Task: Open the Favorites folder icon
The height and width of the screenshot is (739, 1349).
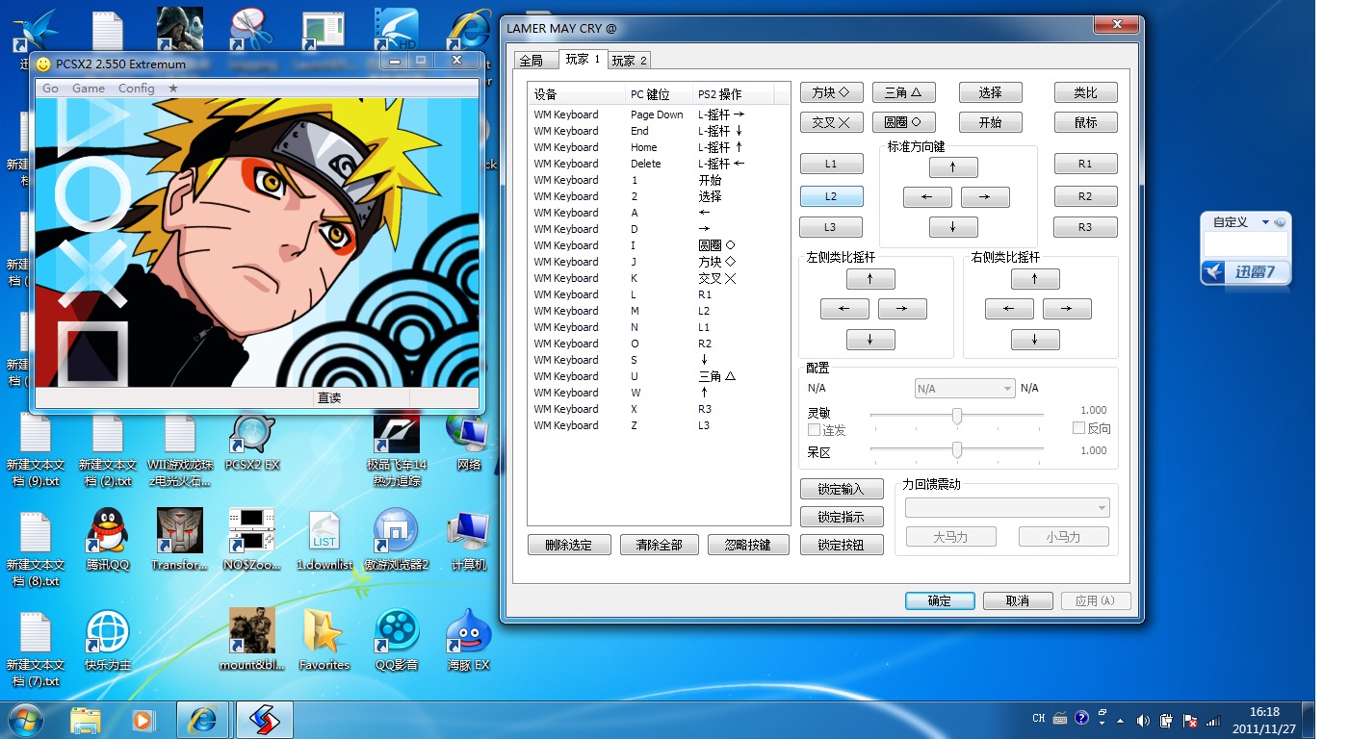Action: 324,640
